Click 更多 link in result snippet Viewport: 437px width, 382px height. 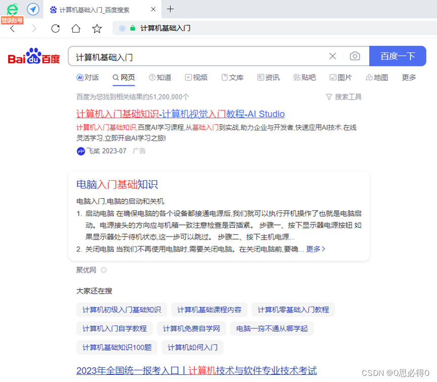click(315, 249)
